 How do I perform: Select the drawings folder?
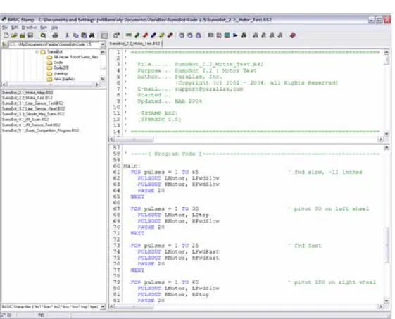[x=61, y=73]
